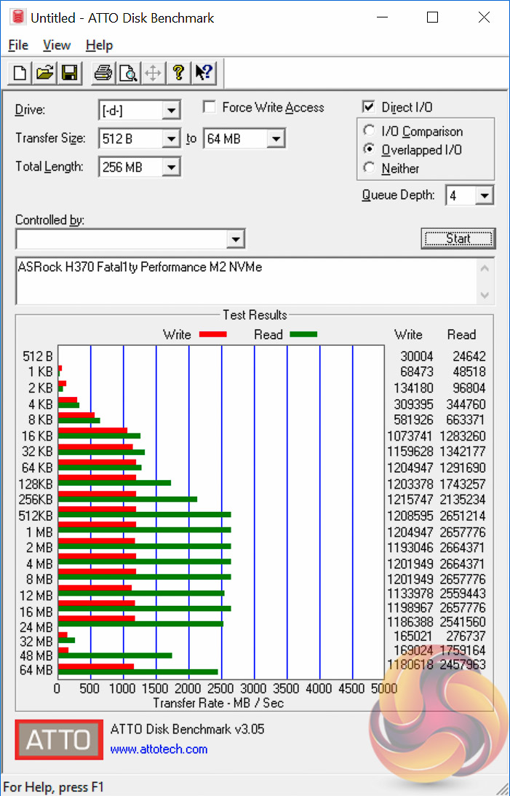
Task: Click the 12 MB row label
Action: click(36, 595)
